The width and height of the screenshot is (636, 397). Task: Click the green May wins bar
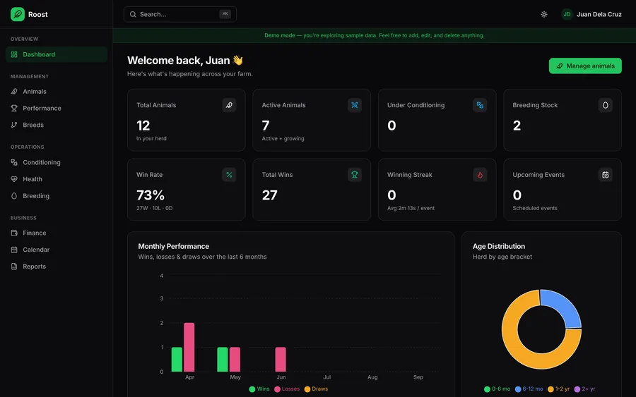[223, 360]
